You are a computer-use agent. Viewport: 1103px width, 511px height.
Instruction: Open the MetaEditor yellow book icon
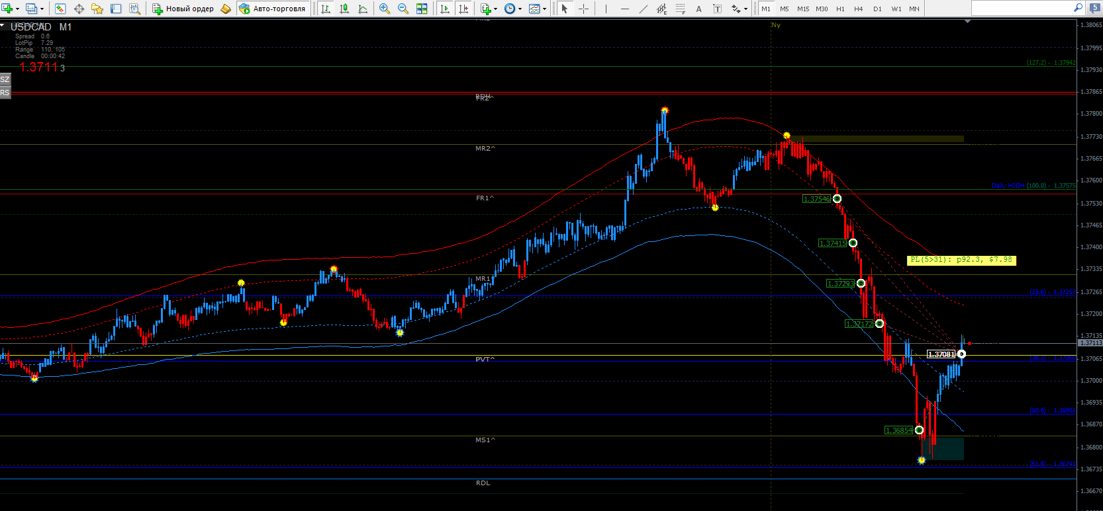(226, 9)
